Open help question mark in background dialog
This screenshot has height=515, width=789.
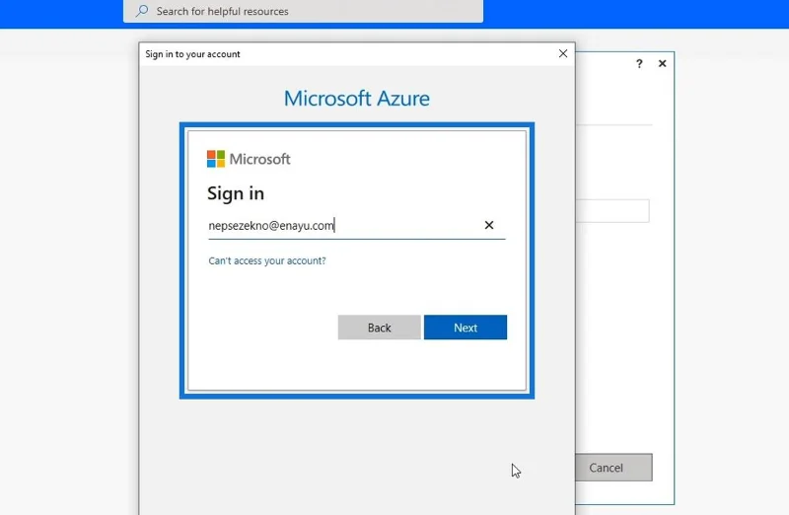pos(639,63)
